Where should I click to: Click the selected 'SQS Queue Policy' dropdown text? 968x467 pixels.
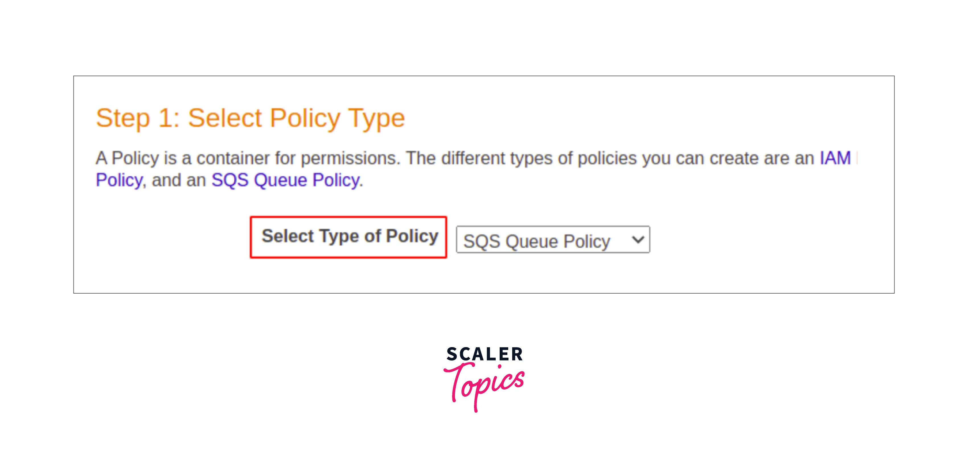click(x=536, y=241)
